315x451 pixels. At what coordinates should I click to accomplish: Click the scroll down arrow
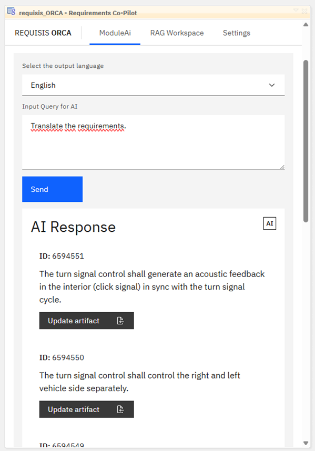click(x=306, y=443)
